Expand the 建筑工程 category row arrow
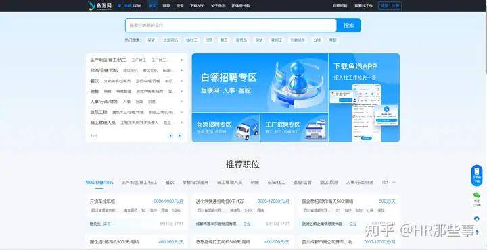 181,112
